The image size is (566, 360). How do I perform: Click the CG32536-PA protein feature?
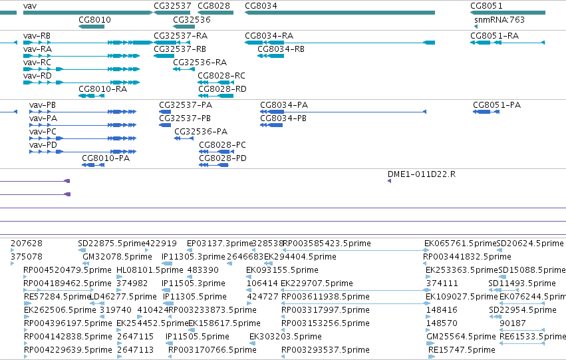point(184,138)
